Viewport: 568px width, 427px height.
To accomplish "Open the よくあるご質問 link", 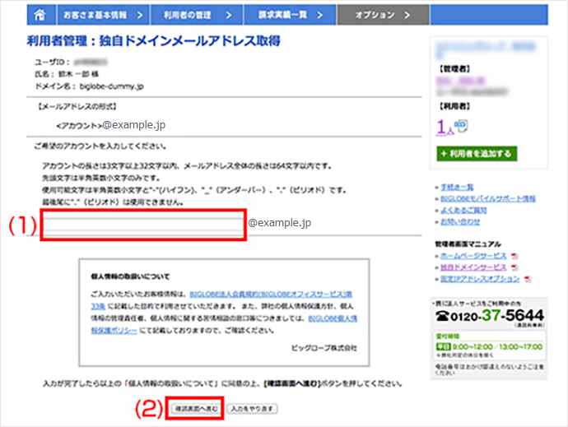I will click(x=463, y=211).
